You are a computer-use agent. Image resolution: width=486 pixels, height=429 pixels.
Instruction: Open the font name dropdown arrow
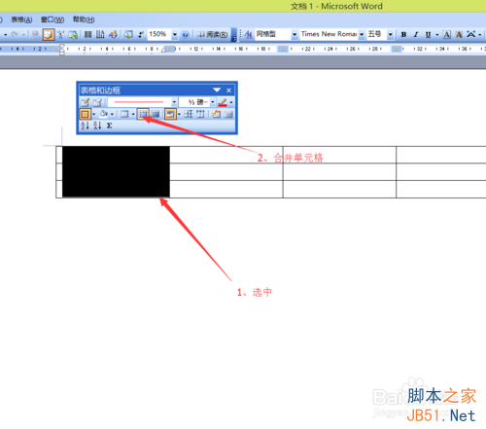coord(362,34)
